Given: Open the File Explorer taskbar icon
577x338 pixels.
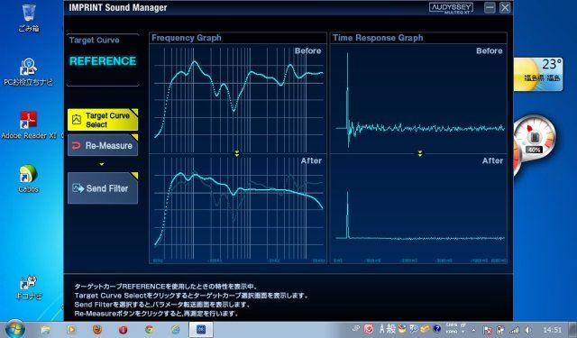Looking at the screenshot, I should 45,330.
